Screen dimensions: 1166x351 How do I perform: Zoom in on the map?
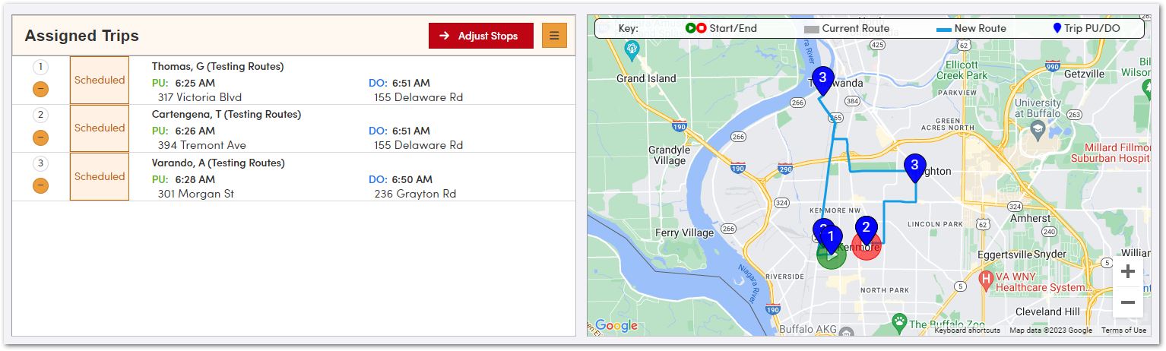tap(1128, 271)
